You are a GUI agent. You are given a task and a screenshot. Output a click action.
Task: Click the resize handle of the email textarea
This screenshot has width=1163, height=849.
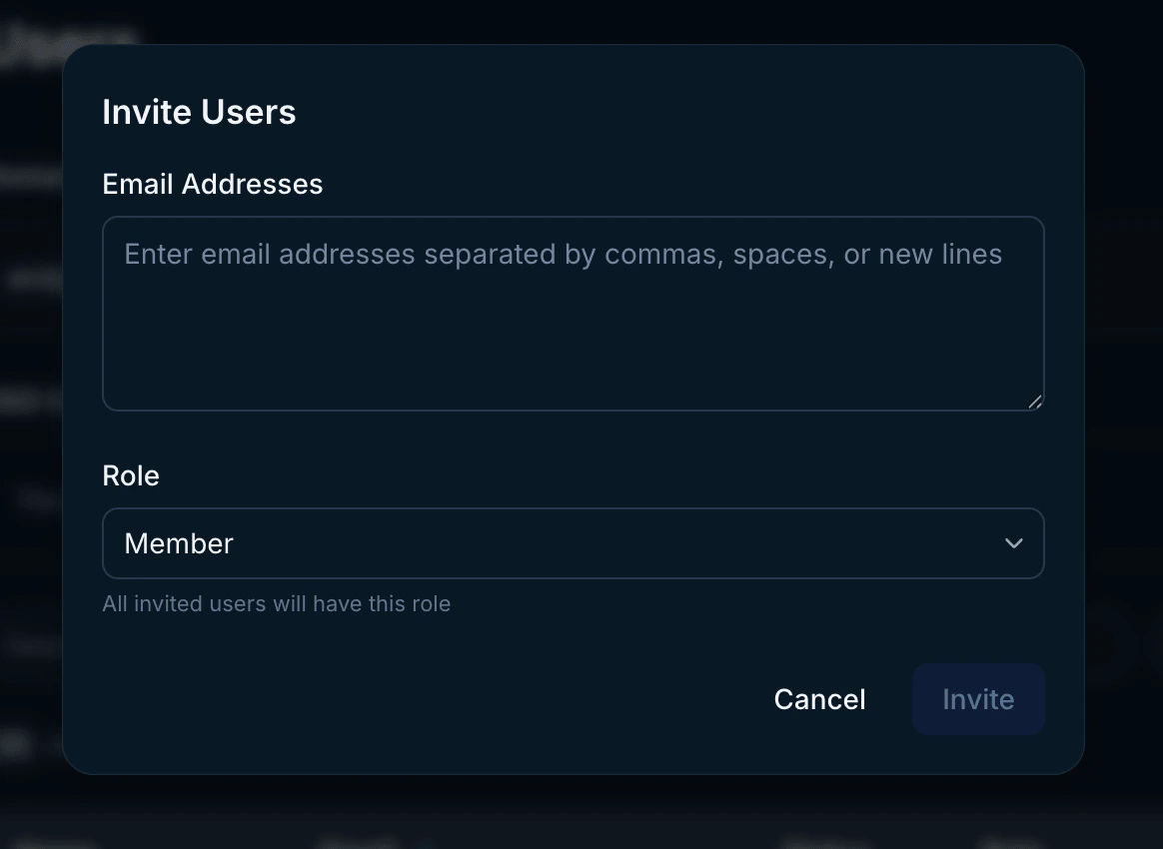[1035, 402]
